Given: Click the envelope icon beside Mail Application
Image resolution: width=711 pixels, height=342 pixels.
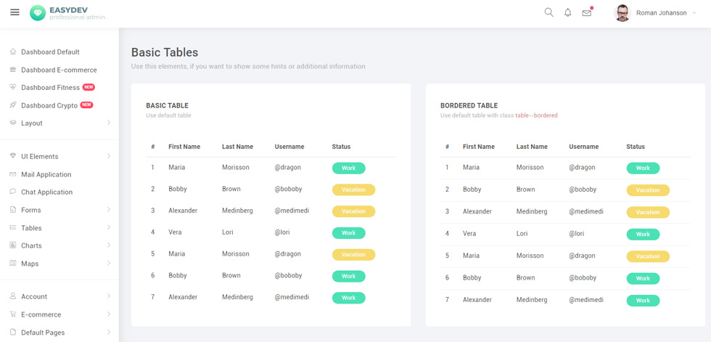Looking at the screenshot, I should click(13, 174).
